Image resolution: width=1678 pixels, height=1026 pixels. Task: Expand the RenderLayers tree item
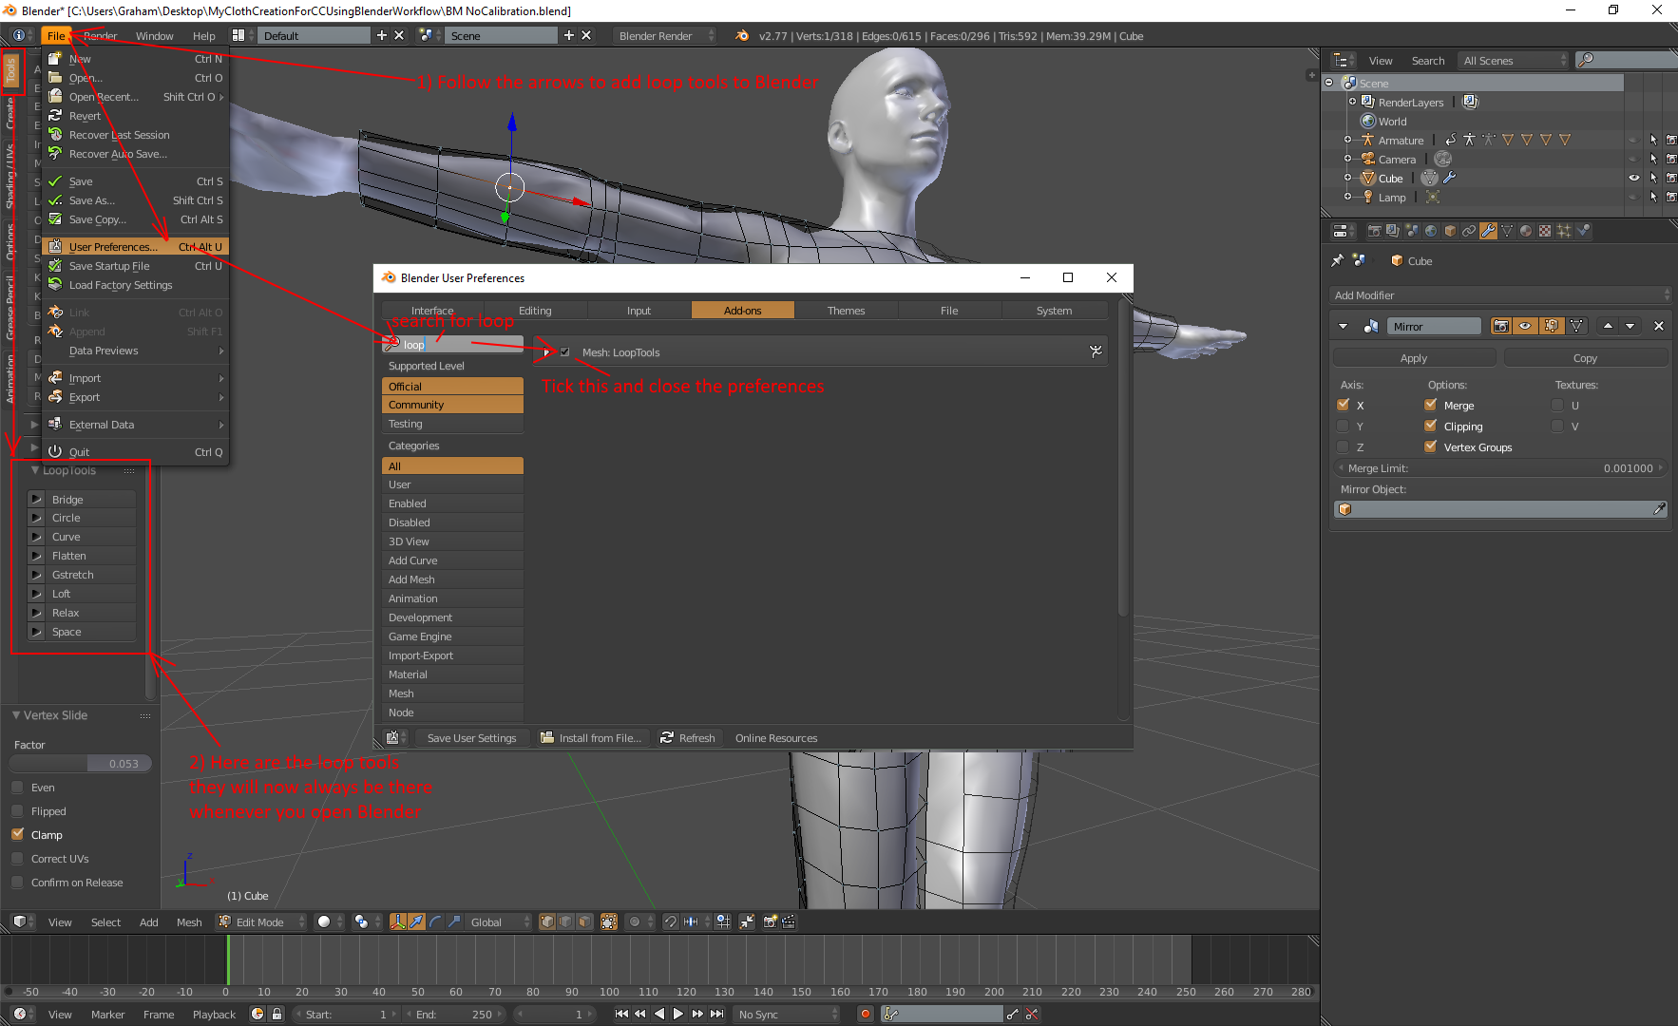[x=1353, y=102]
